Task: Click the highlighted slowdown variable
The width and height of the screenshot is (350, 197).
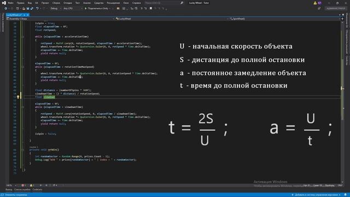Action: pyautogui.click(x=49, y=97)
